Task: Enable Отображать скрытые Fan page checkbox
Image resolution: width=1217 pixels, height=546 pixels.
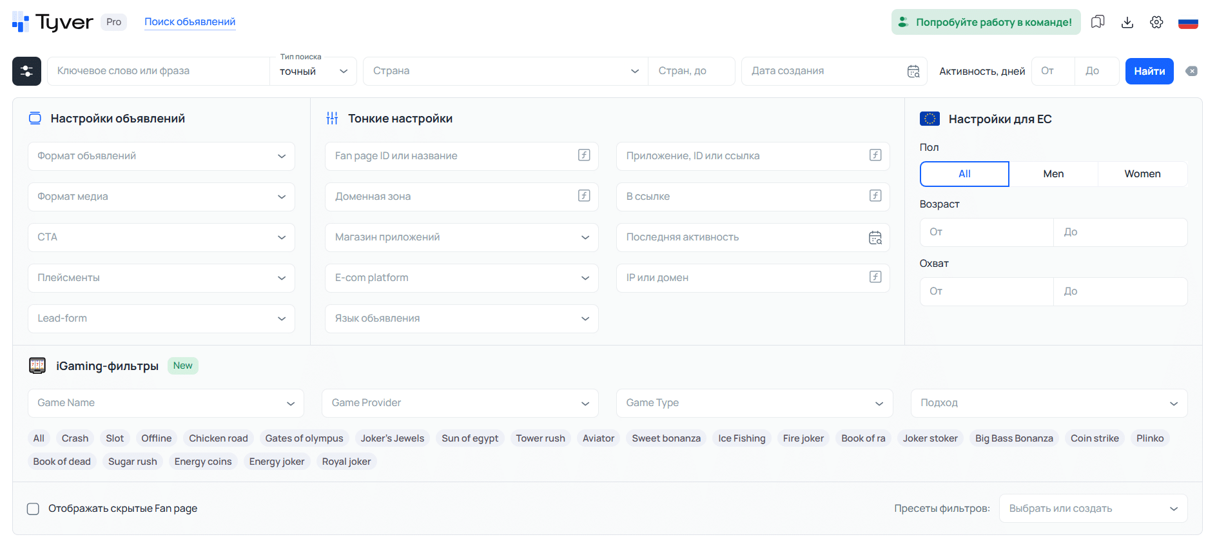Action: tap(33, 509)
